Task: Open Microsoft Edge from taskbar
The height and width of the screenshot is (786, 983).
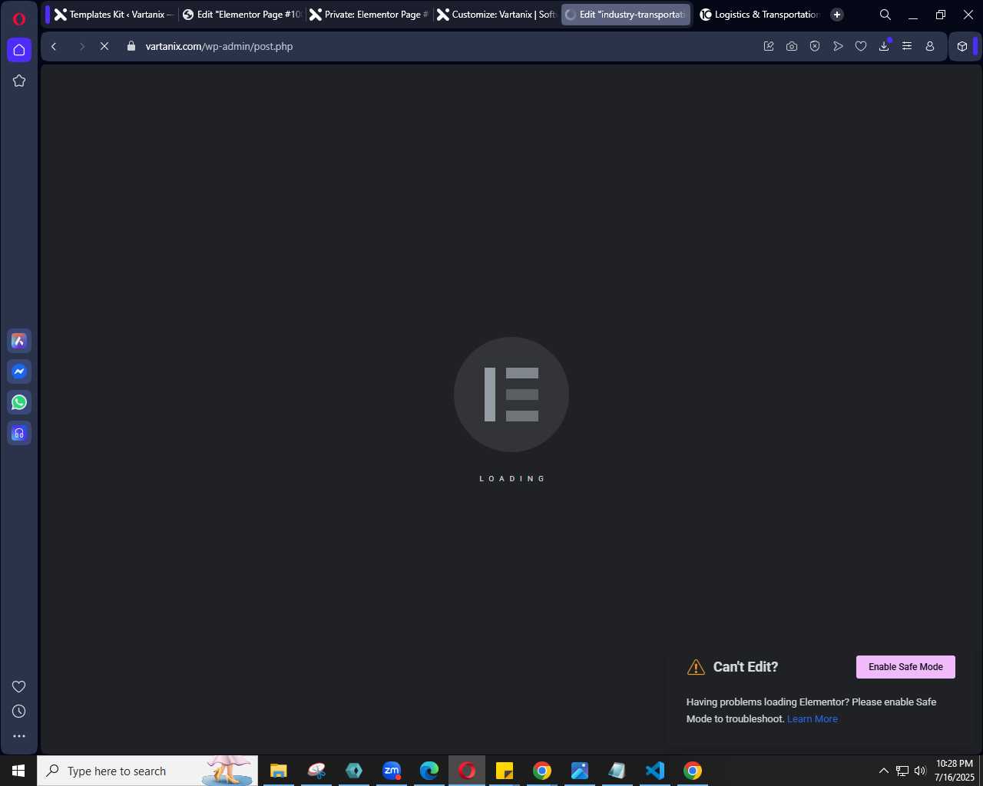Action: pyautogui.click(x=429, y=771)
